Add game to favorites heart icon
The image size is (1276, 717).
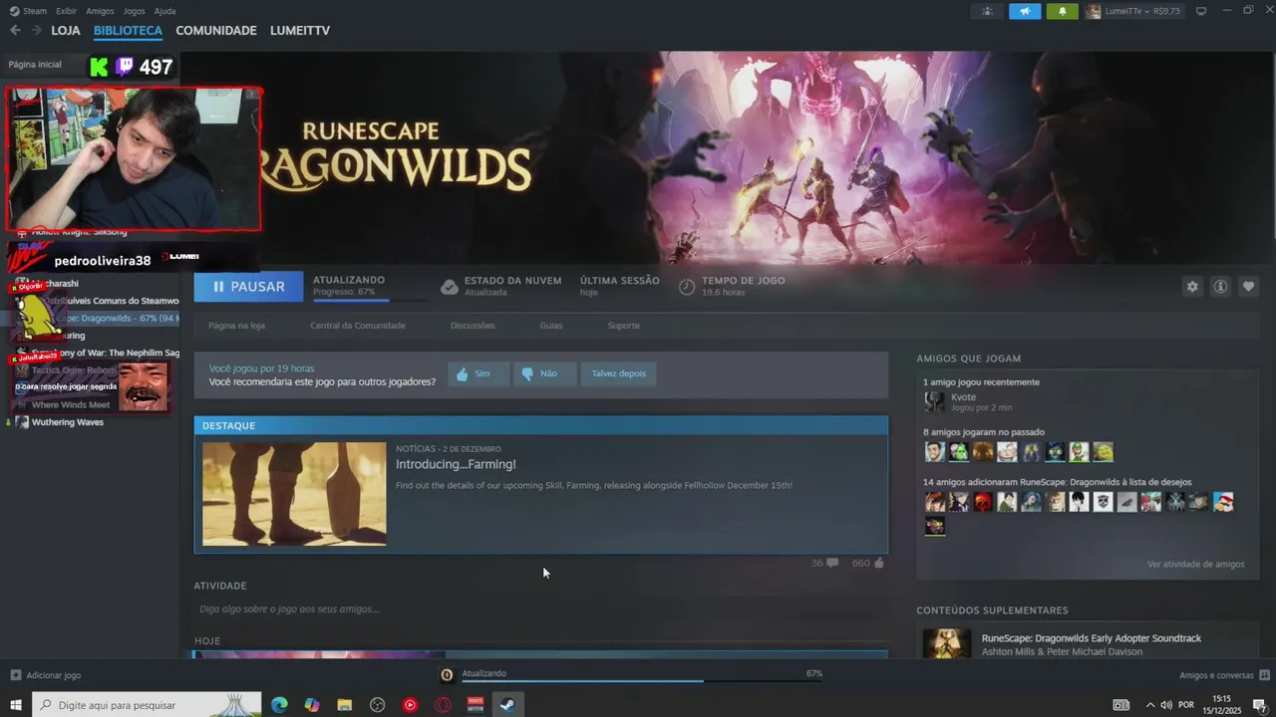(1248, 287)
